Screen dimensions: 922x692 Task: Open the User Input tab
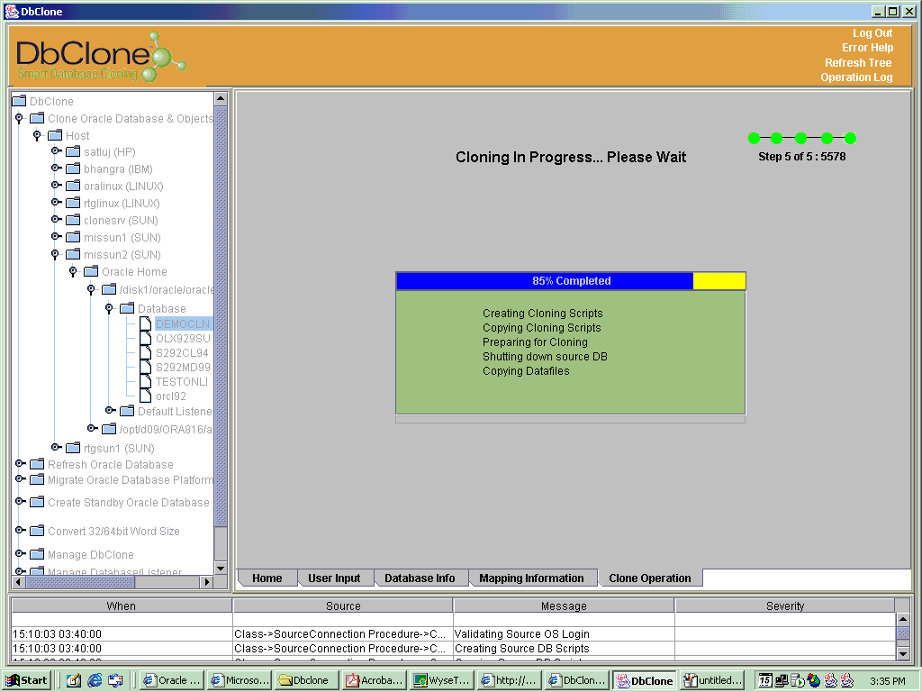tap(334, 578)
